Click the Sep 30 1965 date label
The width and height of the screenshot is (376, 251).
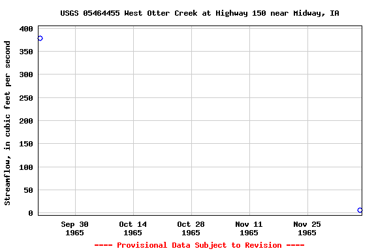coord(75,228)
